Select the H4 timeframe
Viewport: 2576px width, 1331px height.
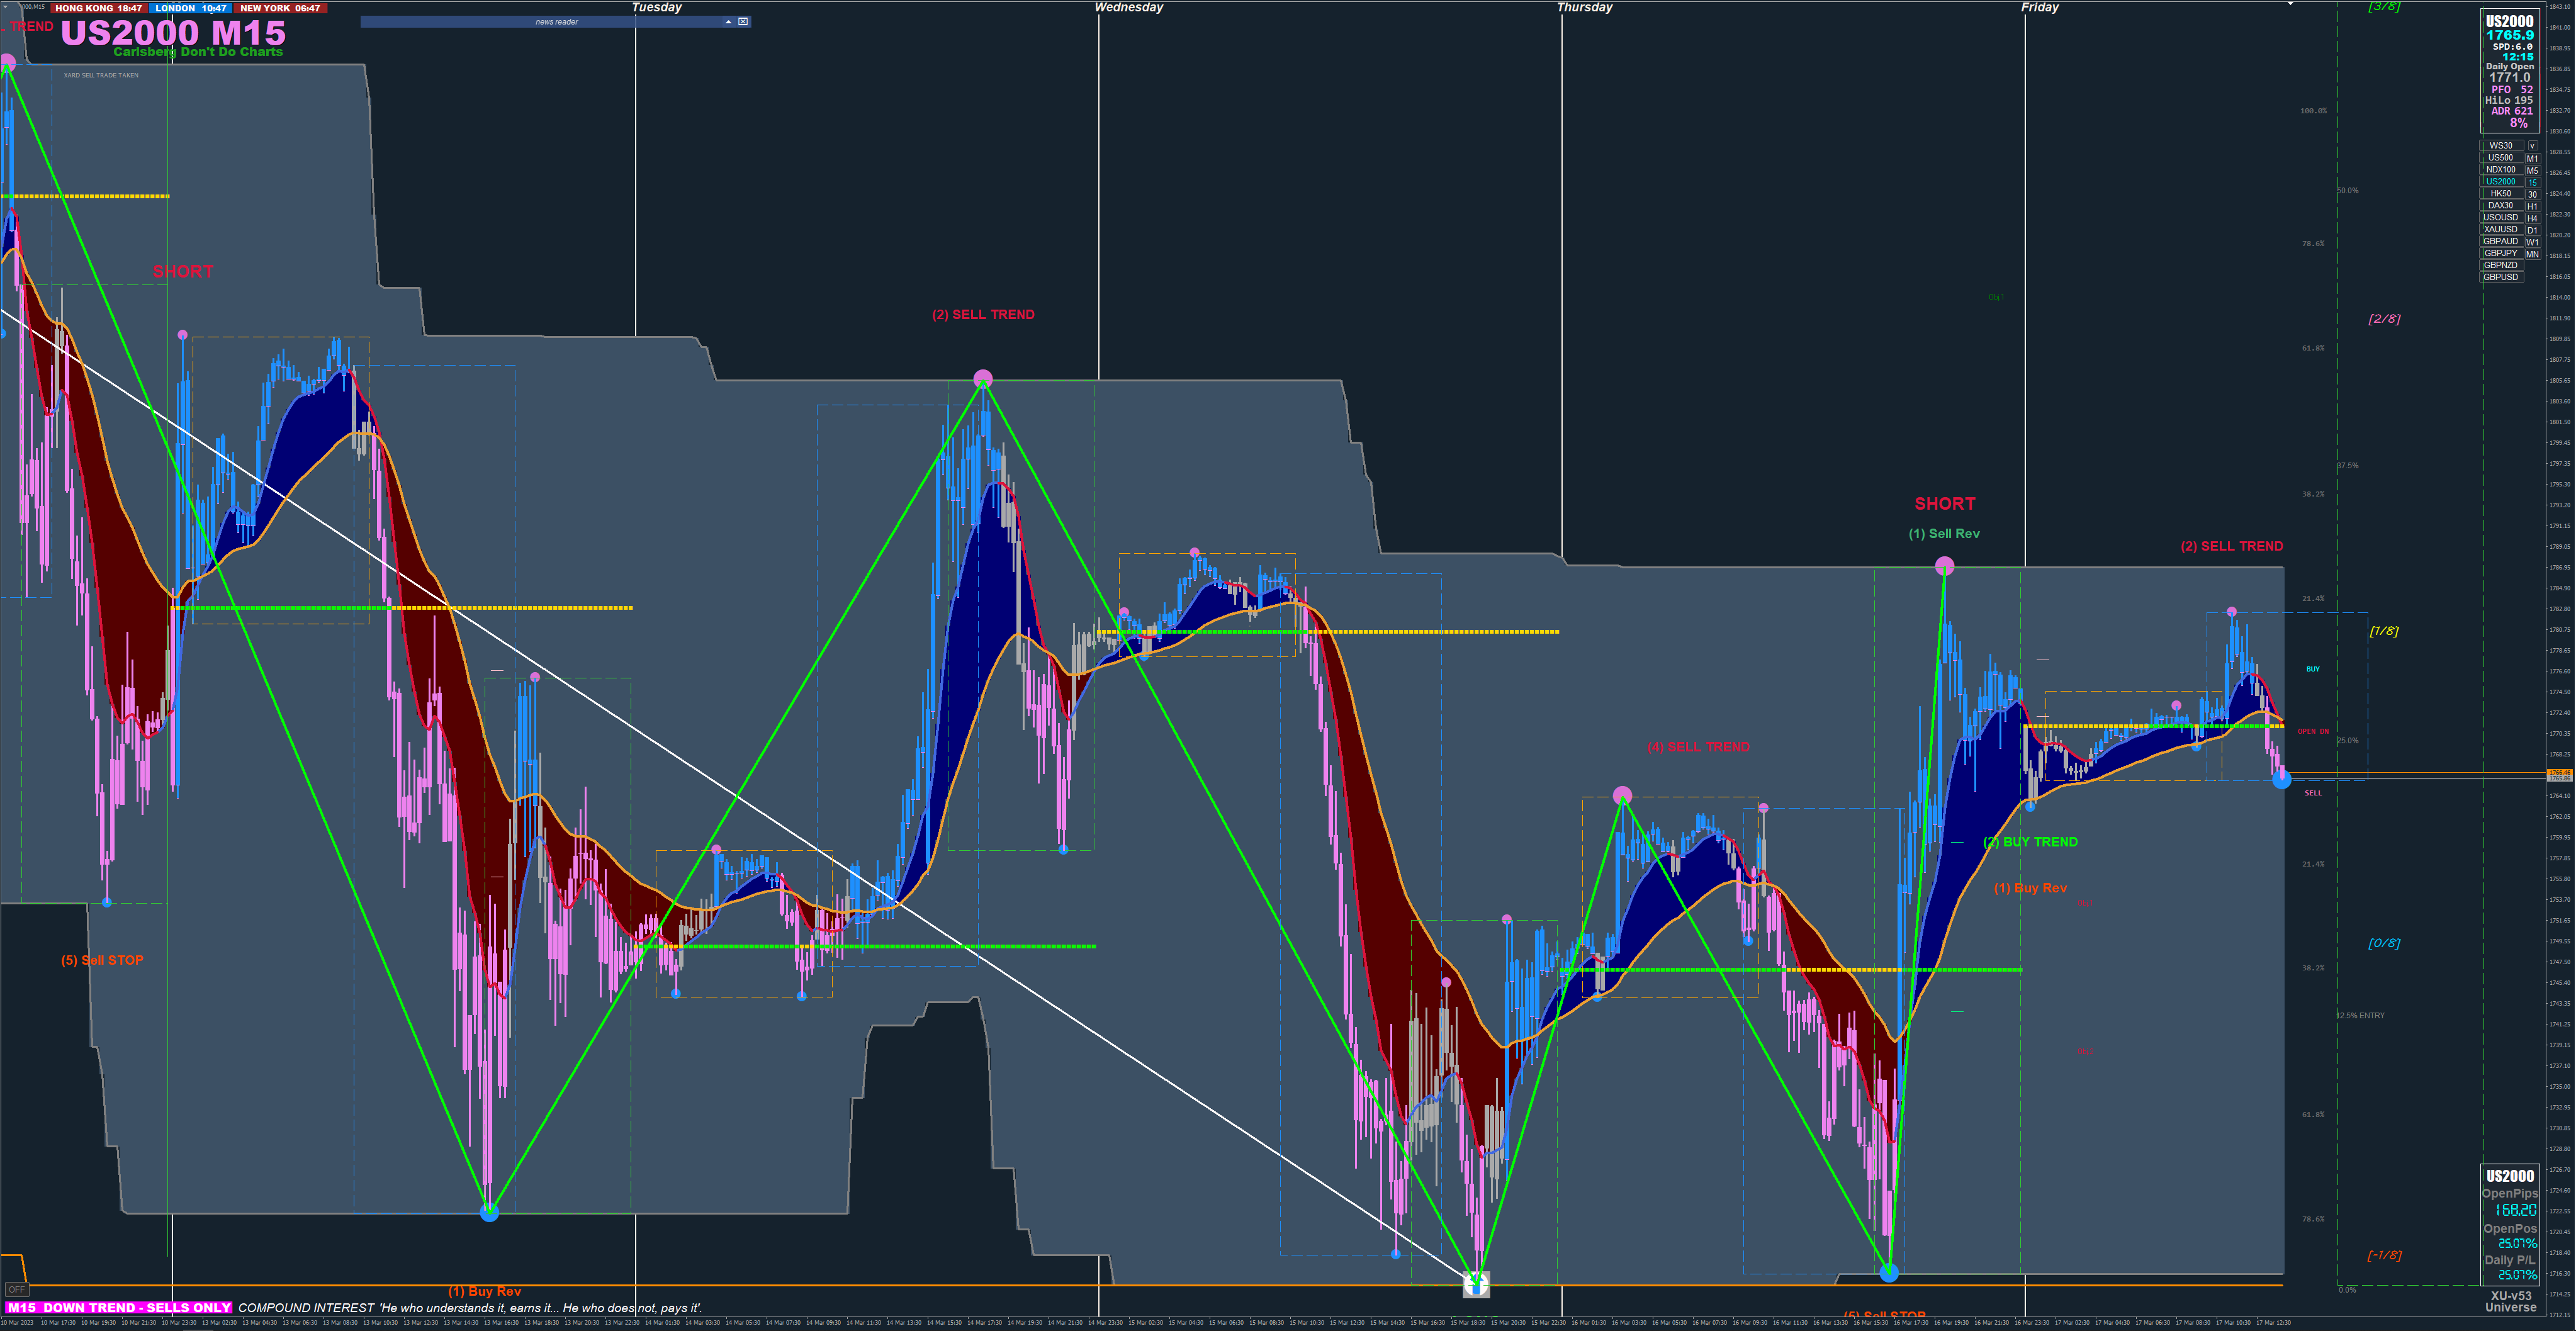(2532, 218)
